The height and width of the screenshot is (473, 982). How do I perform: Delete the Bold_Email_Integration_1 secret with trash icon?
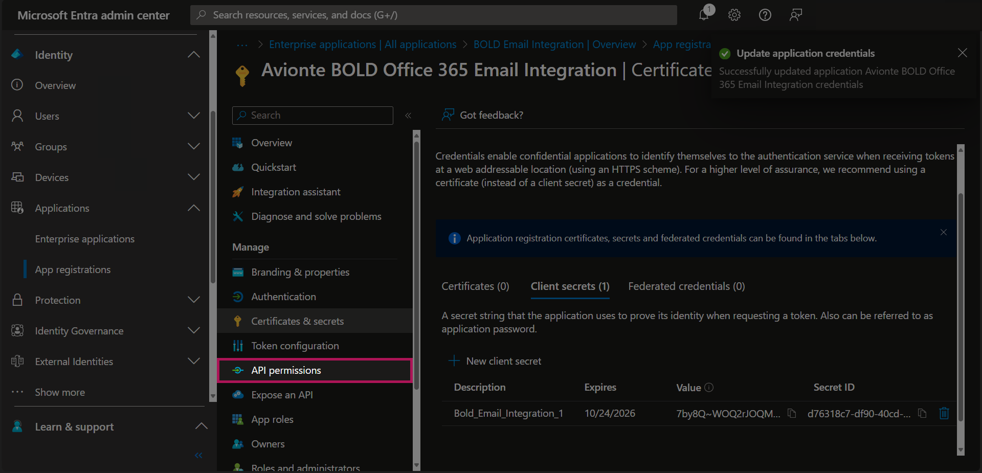(x=944, y=413)
